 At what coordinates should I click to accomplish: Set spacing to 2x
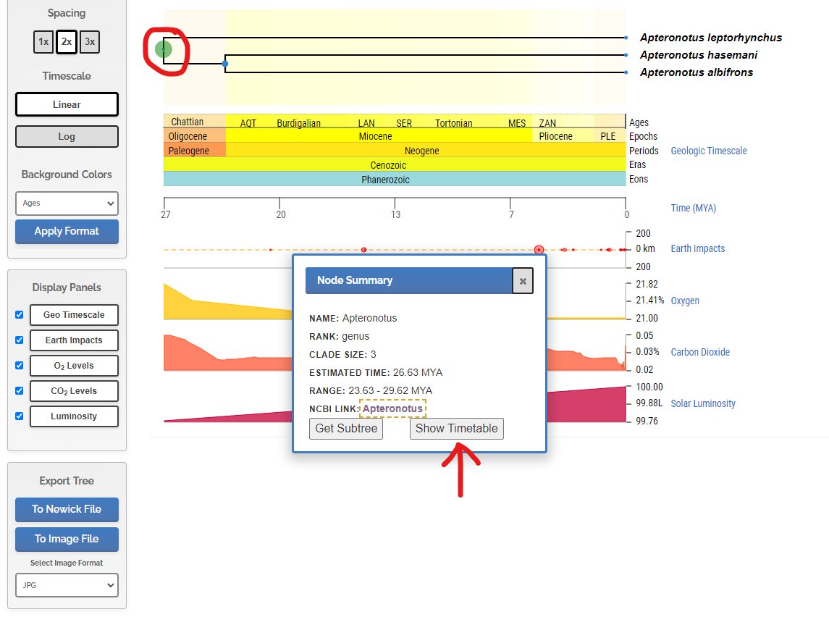pos(67,42)
